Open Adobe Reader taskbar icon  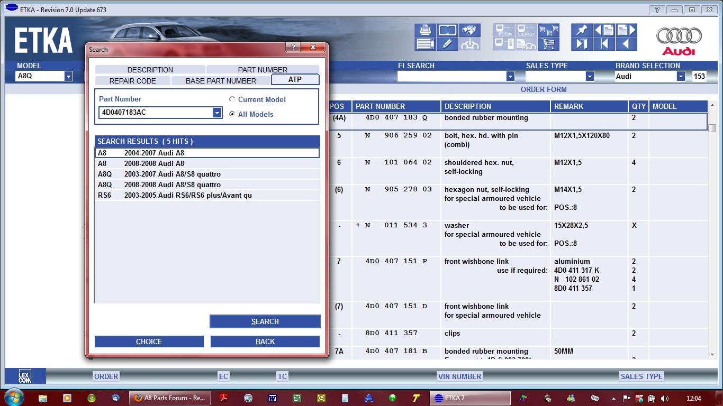click(224, 398)
